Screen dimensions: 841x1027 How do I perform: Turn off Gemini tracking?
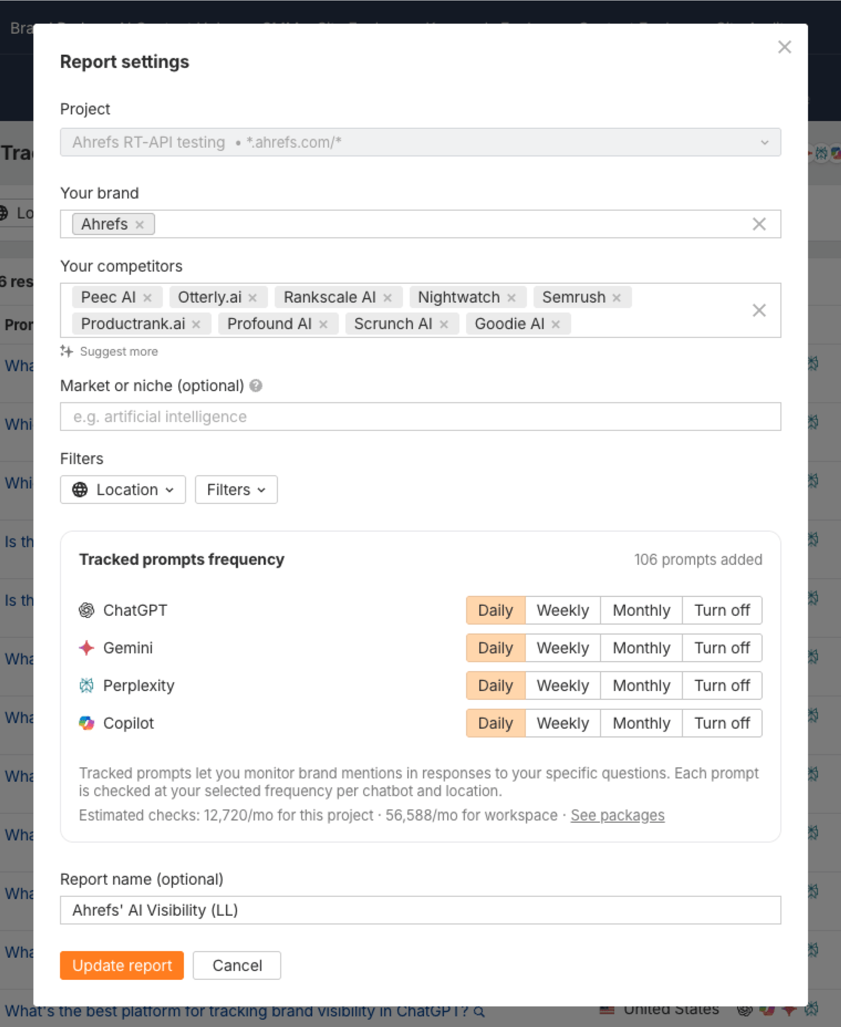tap(722, 648)
